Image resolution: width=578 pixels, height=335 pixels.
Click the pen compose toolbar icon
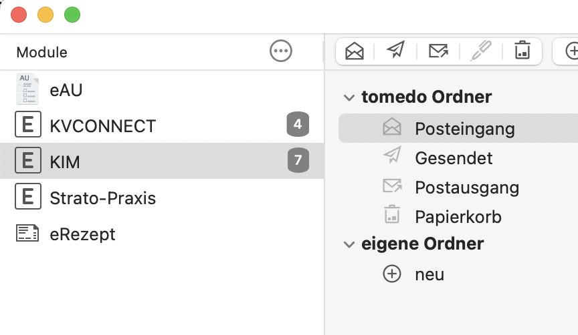pos(481,50)
